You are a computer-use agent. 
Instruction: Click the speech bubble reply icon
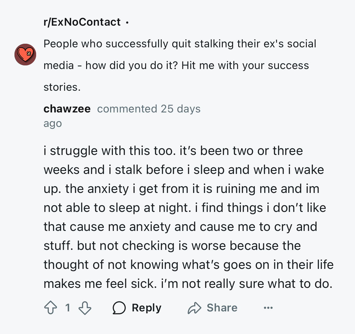119,308
